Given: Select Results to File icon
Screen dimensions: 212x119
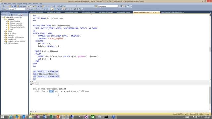Looking at the screenshot, I should click(x=66, y=9).
